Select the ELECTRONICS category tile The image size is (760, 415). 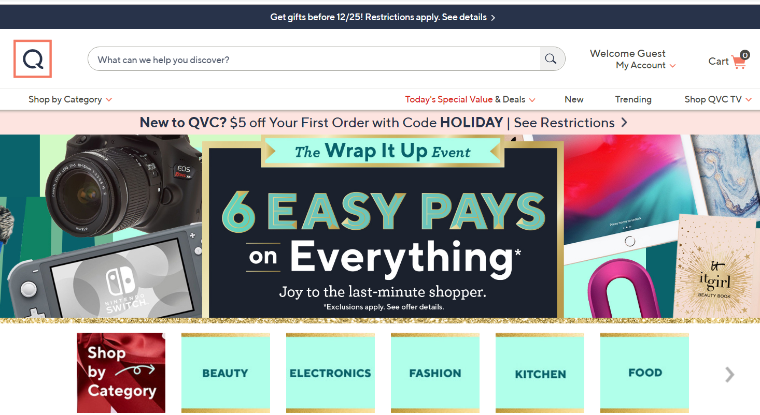pos(330,373)
